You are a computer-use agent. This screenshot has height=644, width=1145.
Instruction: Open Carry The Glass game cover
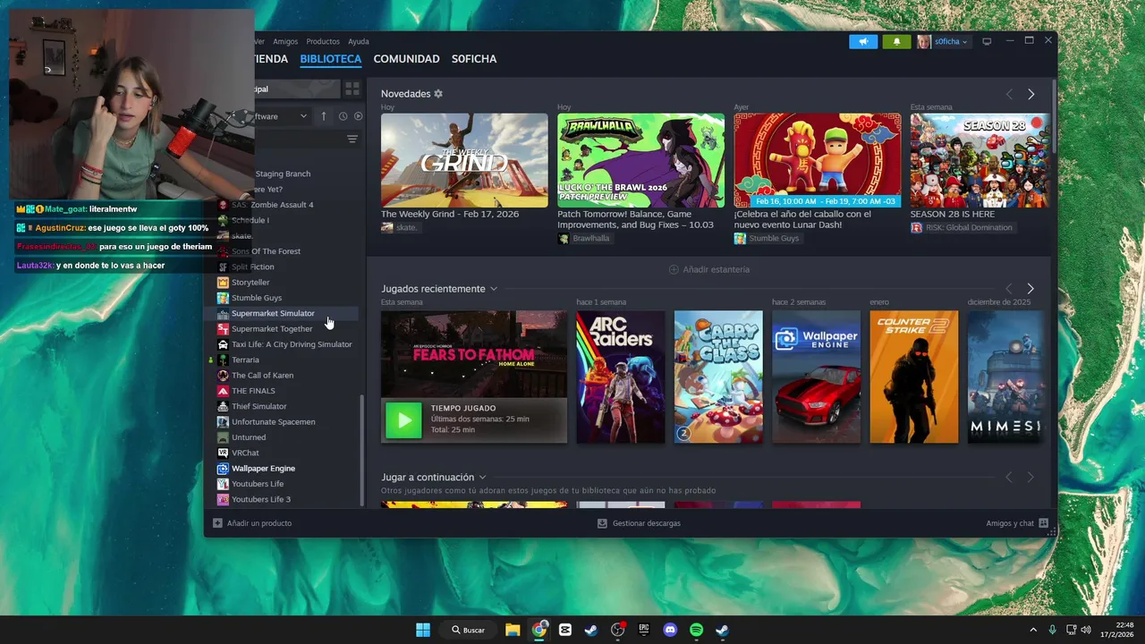[x=718, y=377]
